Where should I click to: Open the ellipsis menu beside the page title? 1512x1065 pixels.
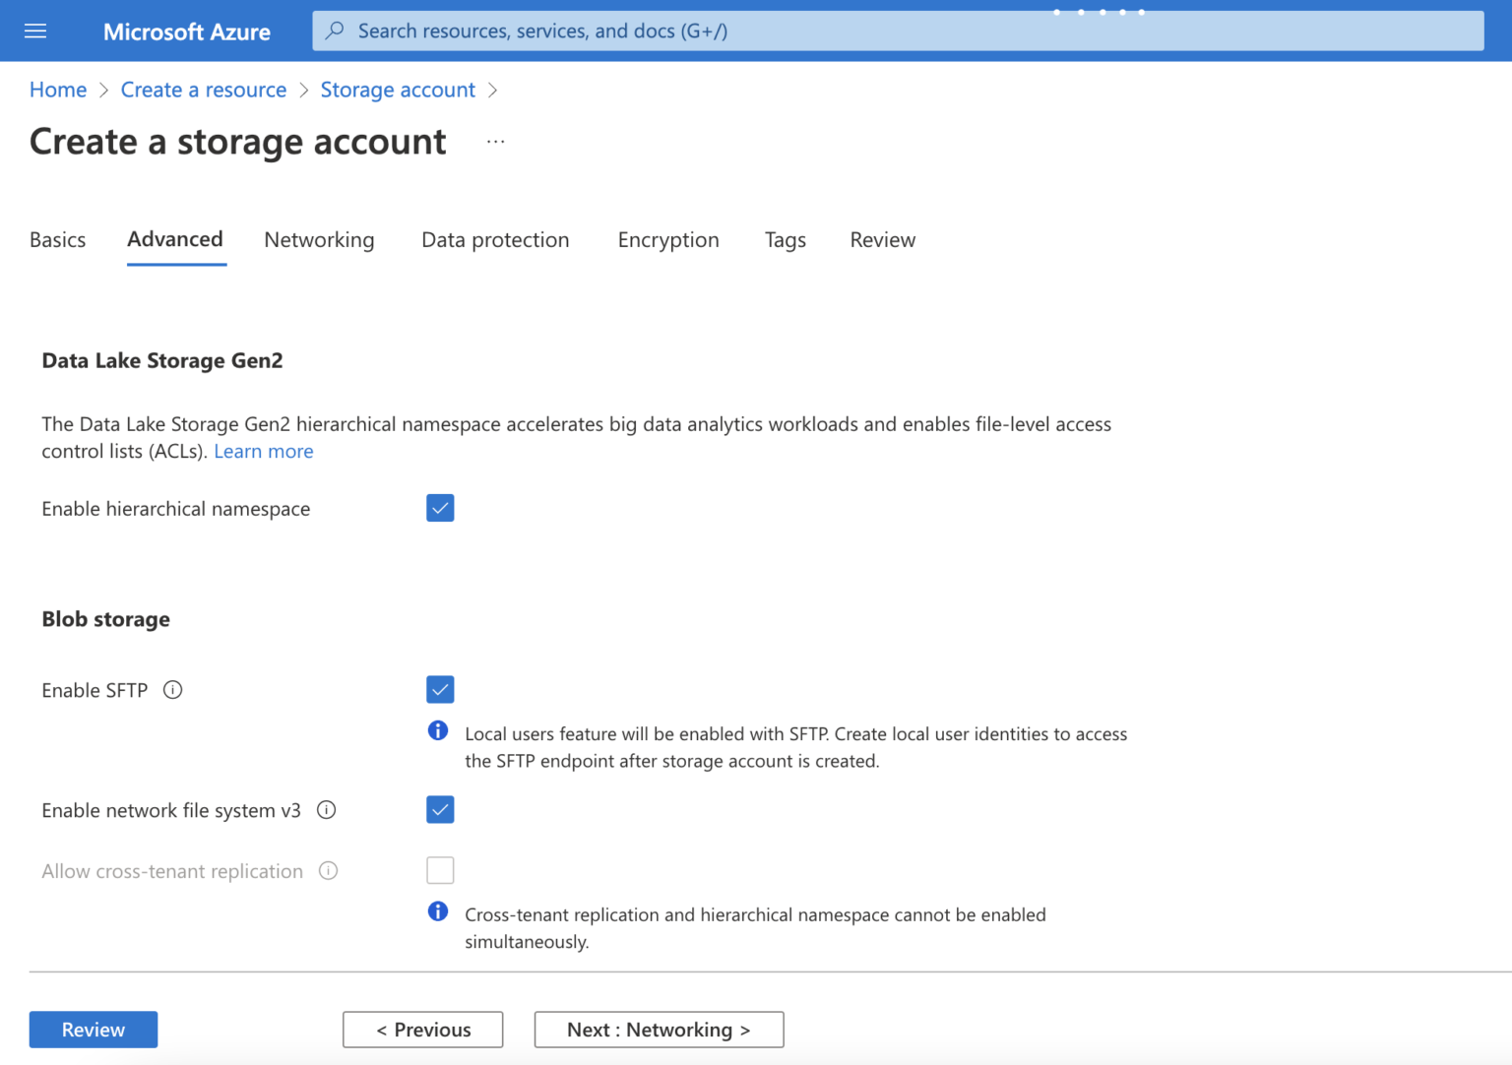(x=495, y=141)
